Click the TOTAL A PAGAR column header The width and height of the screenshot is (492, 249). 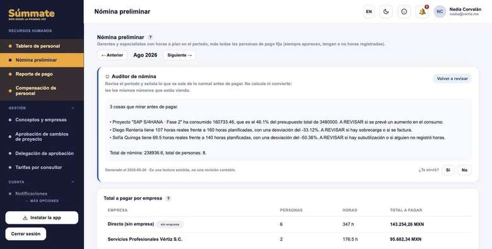tap(406, 210)
